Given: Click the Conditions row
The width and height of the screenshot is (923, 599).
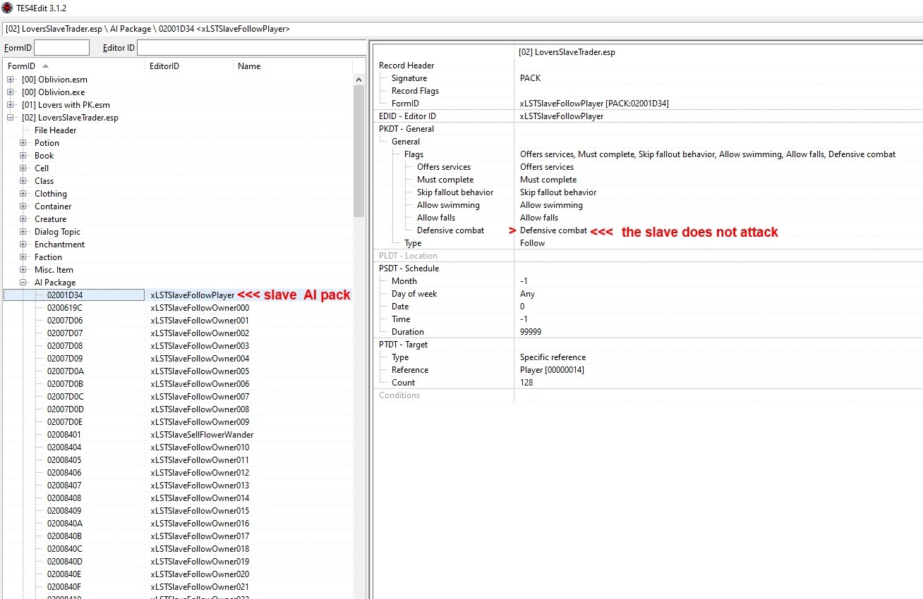Looking at the screenshot, I should coord(648,395).
